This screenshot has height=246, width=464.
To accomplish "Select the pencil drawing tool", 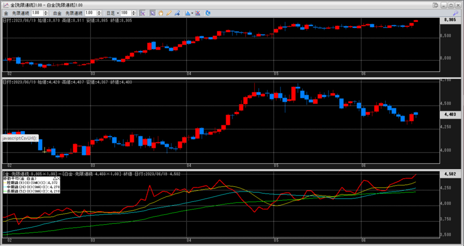I will tap(169, 13).
